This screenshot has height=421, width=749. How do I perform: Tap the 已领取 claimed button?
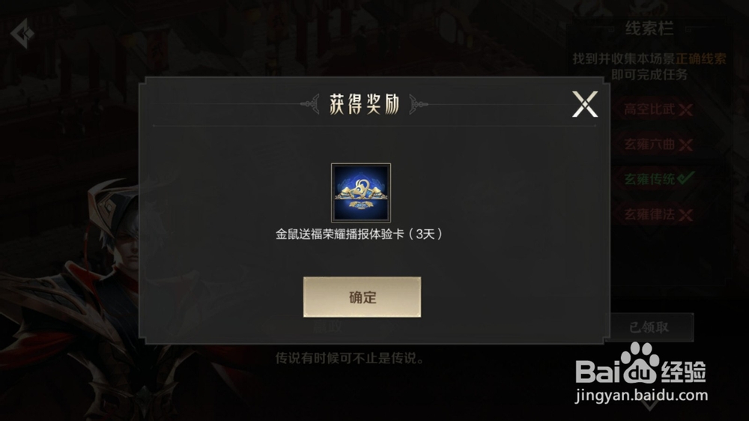[x=649, y=327]
